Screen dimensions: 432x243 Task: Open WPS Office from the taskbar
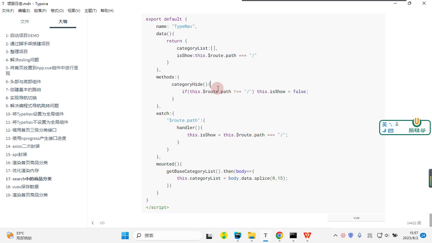pyautogui.click(x=307, y=235)
